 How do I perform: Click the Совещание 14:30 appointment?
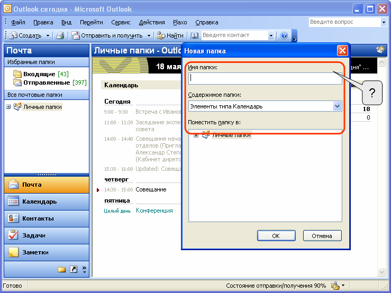coord(151,189)
